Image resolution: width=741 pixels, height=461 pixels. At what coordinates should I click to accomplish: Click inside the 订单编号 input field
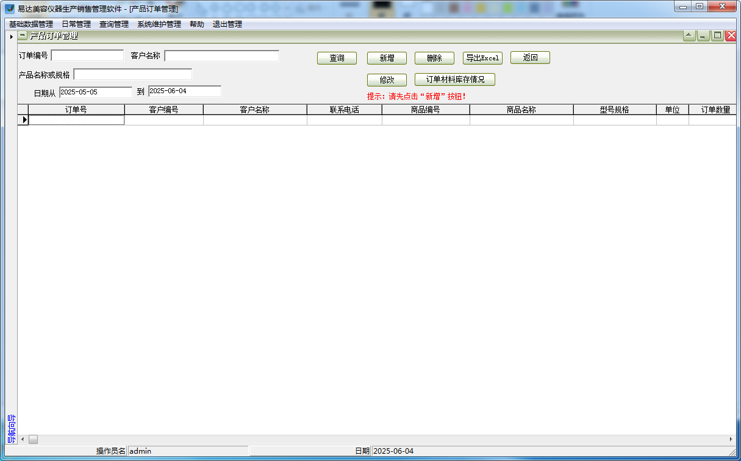click(x=87, y=55)
